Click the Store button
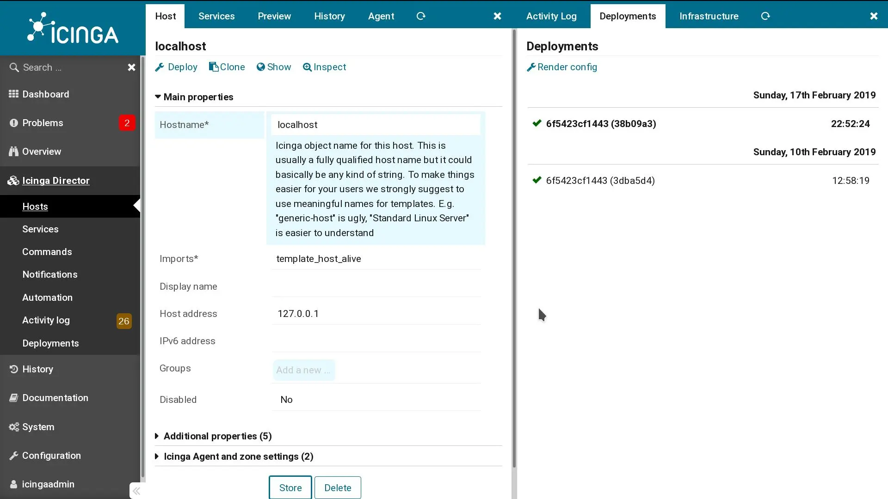 coord(290,488)
